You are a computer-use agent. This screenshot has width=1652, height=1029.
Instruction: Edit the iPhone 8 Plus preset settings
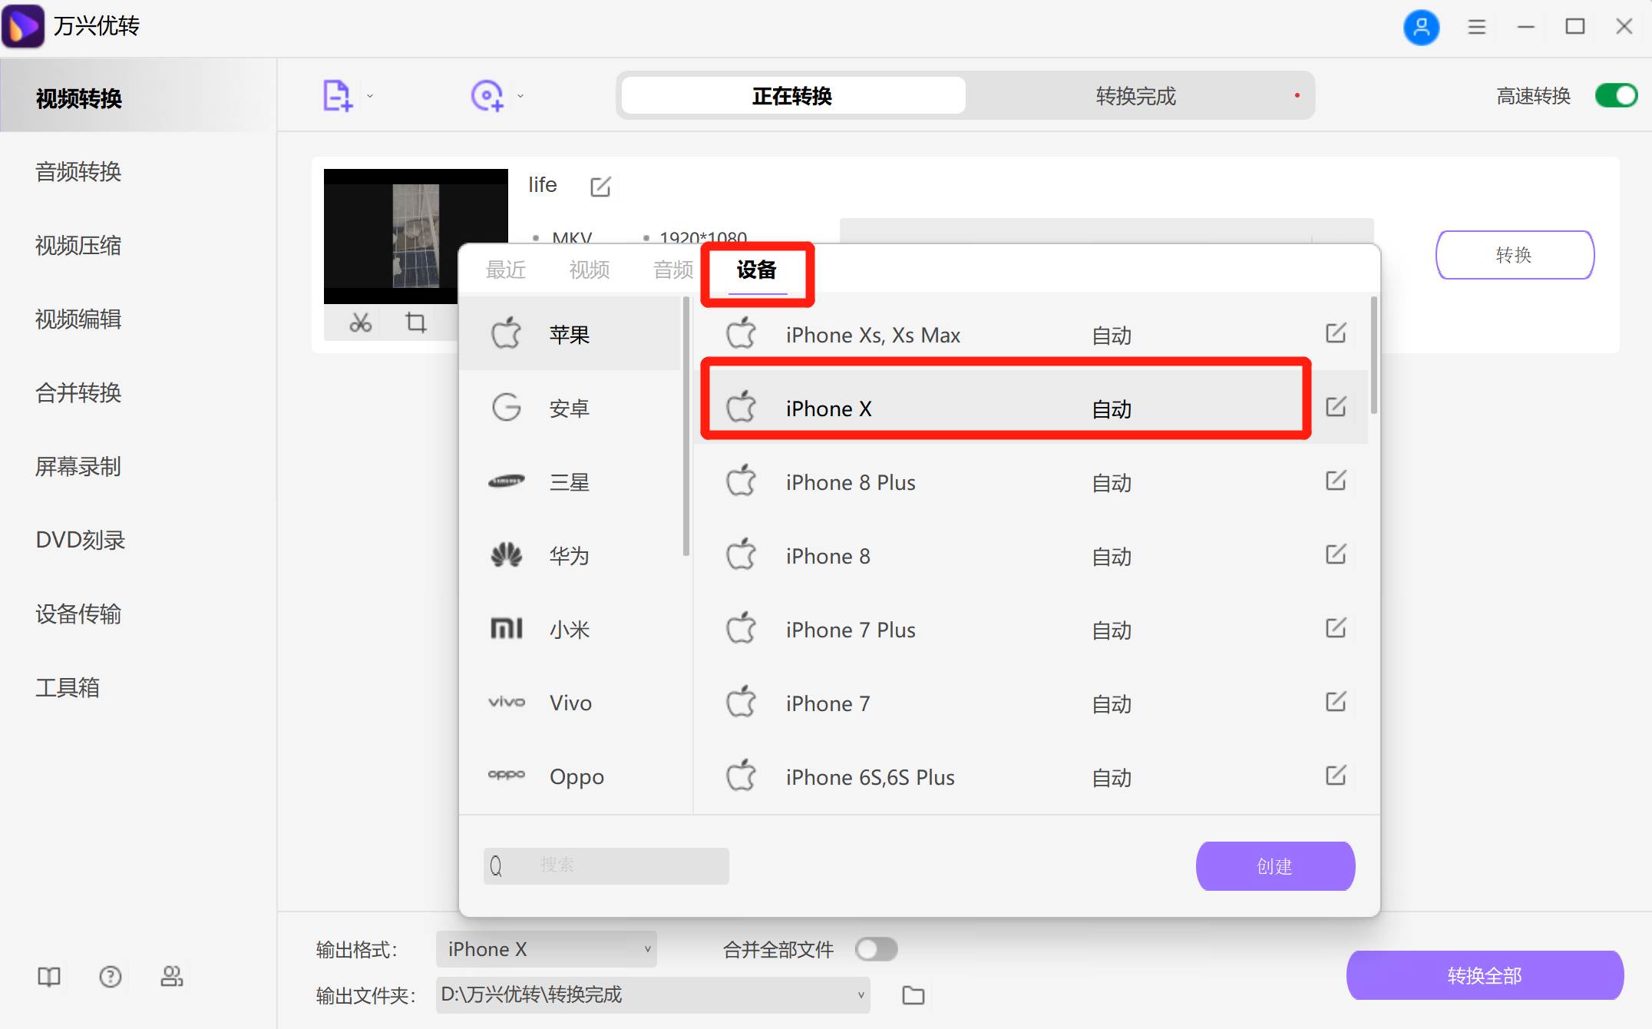(1336, 481)
